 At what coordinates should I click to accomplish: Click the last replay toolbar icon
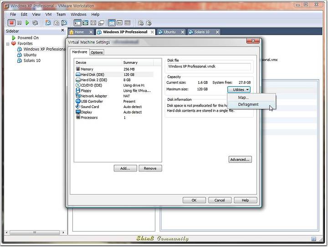tap(149, 23)
